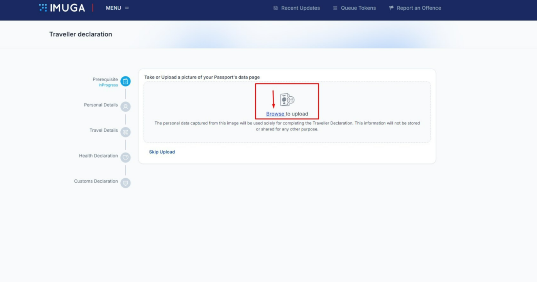Click the passport scan icon
Viewport: 537px width, 282px height.
tap(287, 100)
